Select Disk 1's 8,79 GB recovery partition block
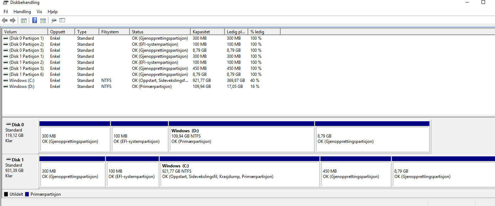The image size is (495, 206). coord(443,172)
